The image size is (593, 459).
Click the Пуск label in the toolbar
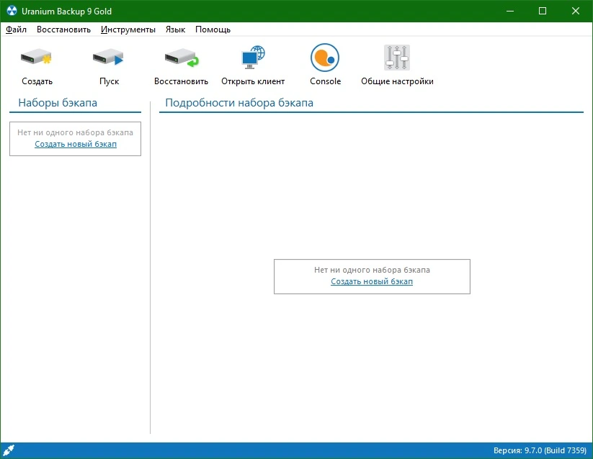tap(109, 81)
